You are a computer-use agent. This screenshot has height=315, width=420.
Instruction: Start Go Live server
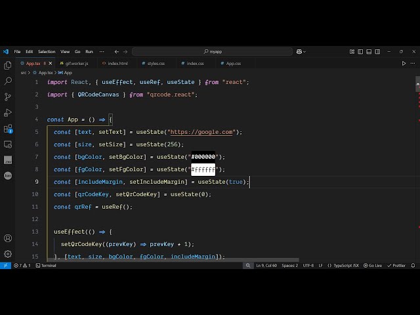[x=373, y=265]
